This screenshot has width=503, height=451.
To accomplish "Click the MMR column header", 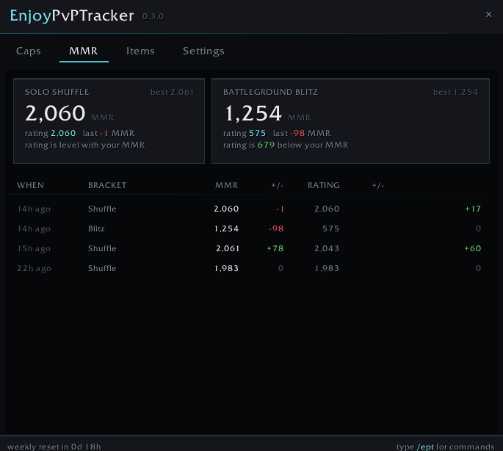I will [226, 186].
